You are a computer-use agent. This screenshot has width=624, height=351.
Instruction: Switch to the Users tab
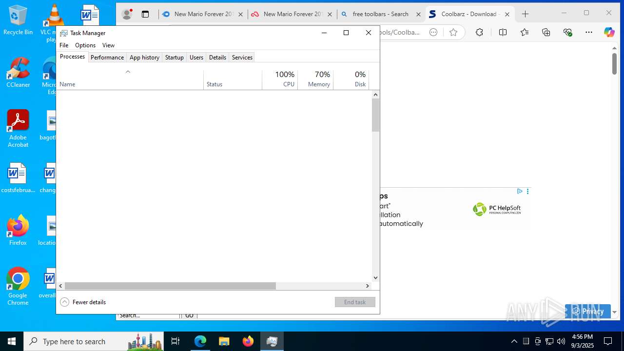pyautogui.click(x=196, y=58)
